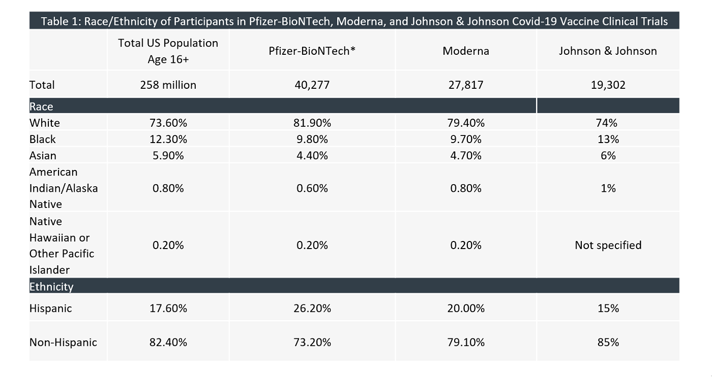Image resolution: width=712 pixels, height=381 pixels.
Task: Click the table title banner
Action: [x=354, y=21]
